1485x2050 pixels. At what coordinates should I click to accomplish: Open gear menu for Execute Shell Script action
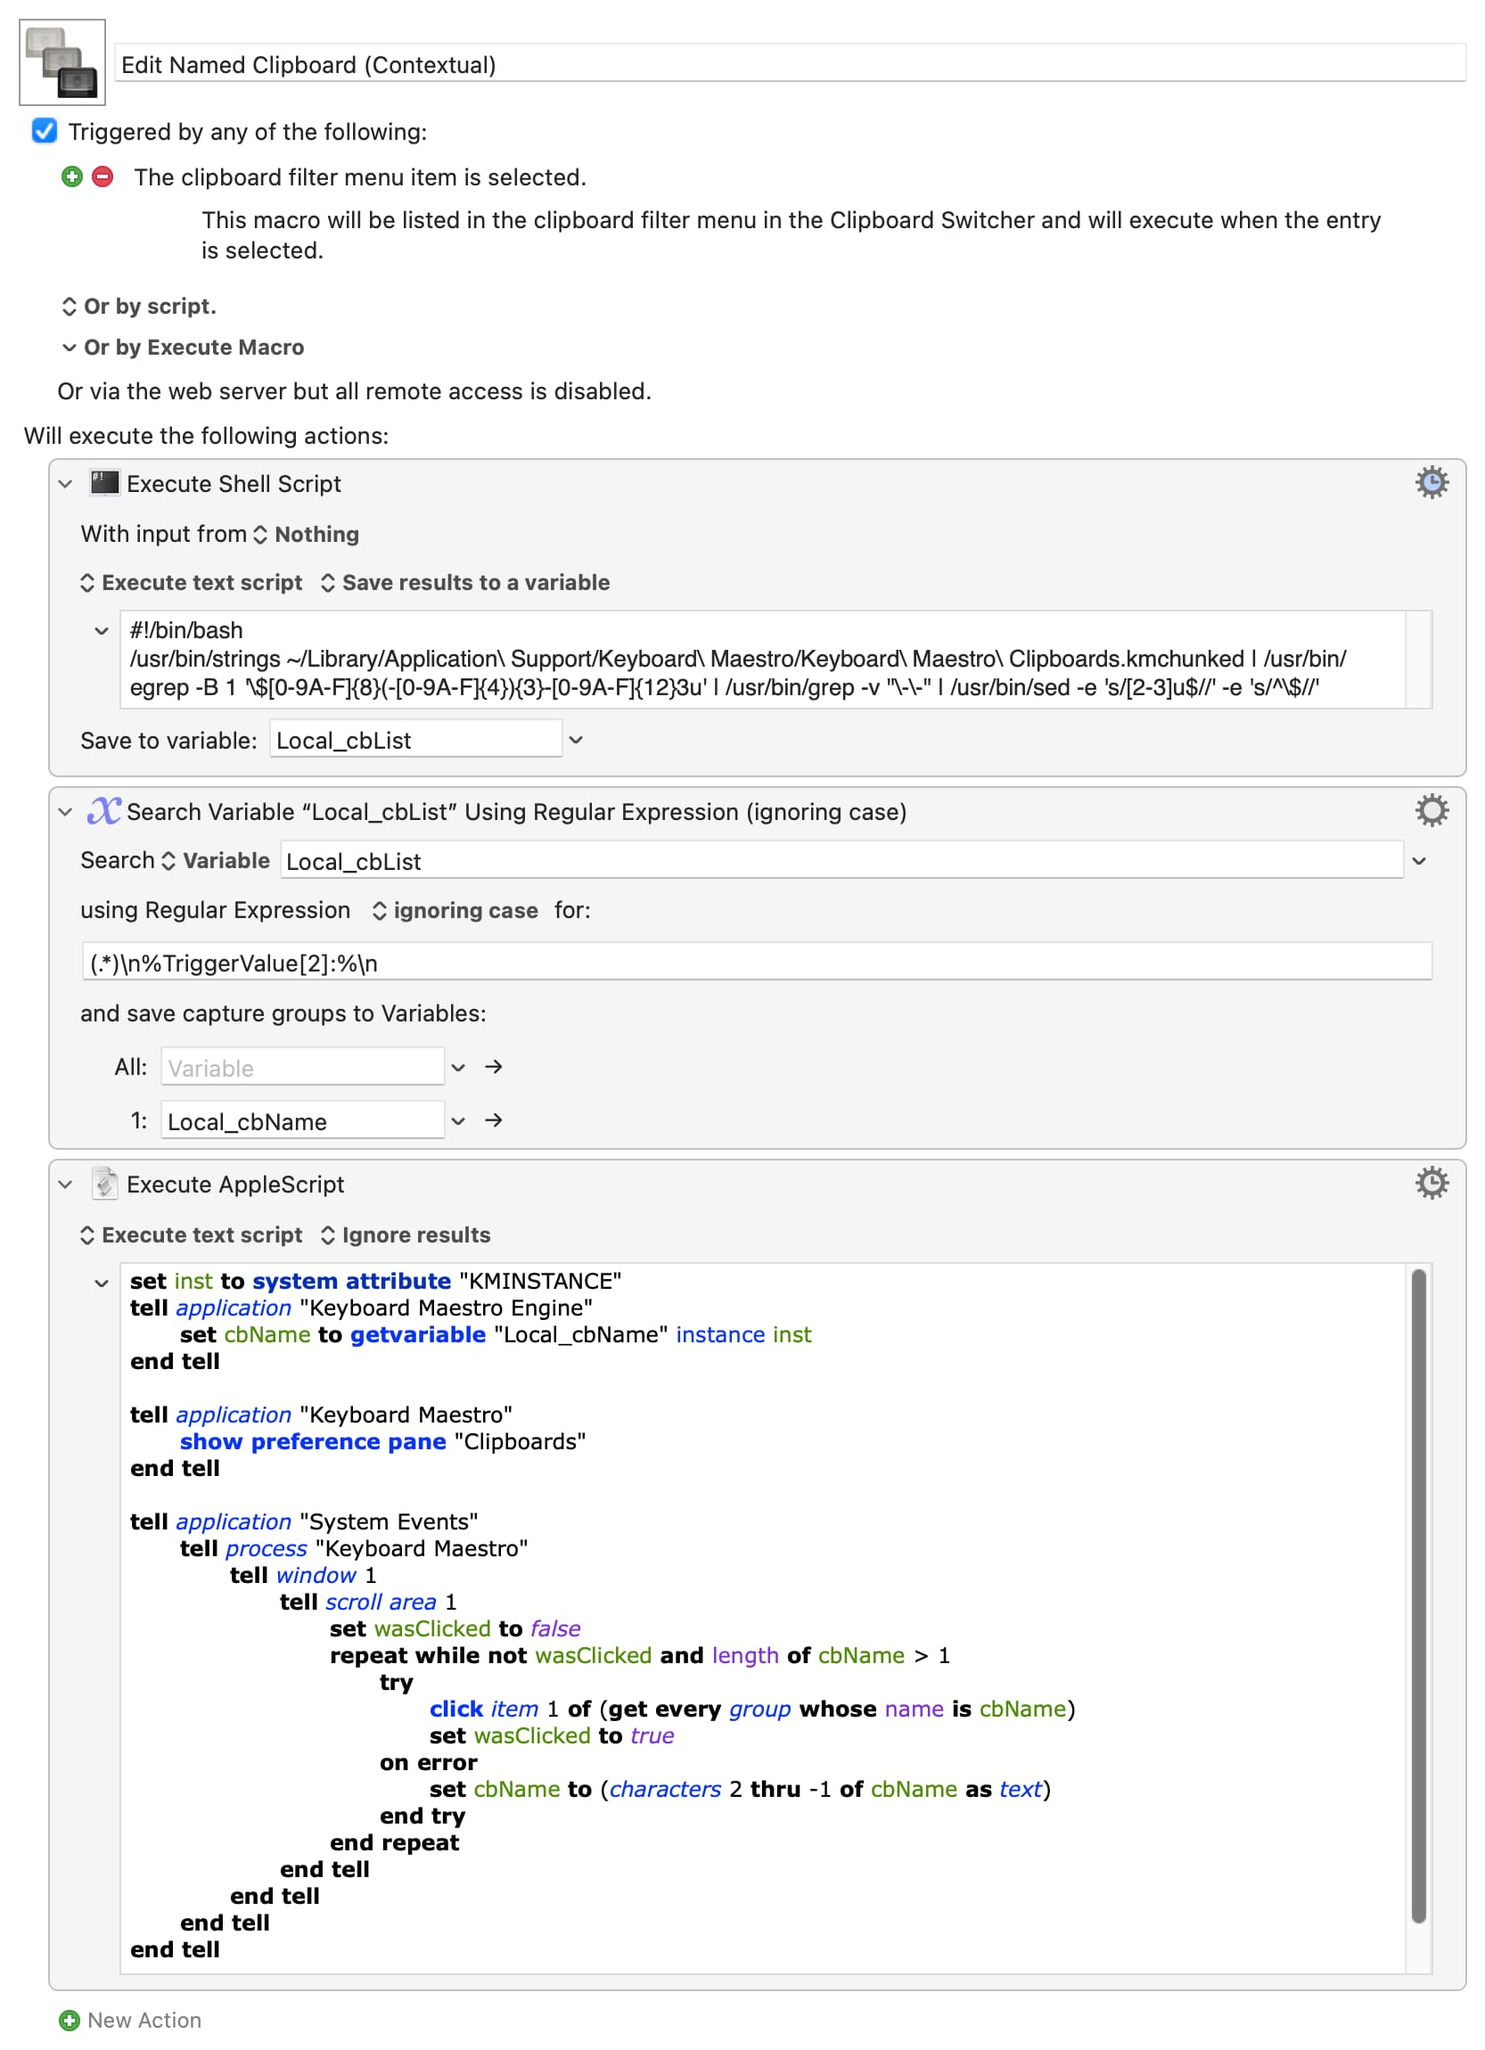point(1431,483)
